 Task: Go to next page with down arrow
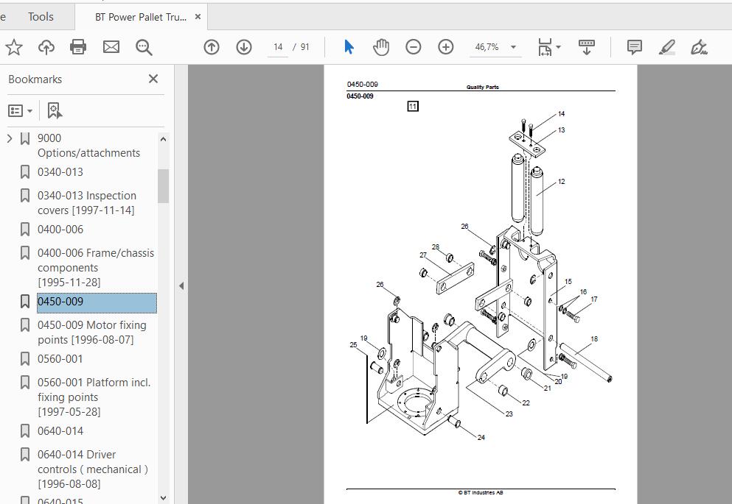point(244,47)
